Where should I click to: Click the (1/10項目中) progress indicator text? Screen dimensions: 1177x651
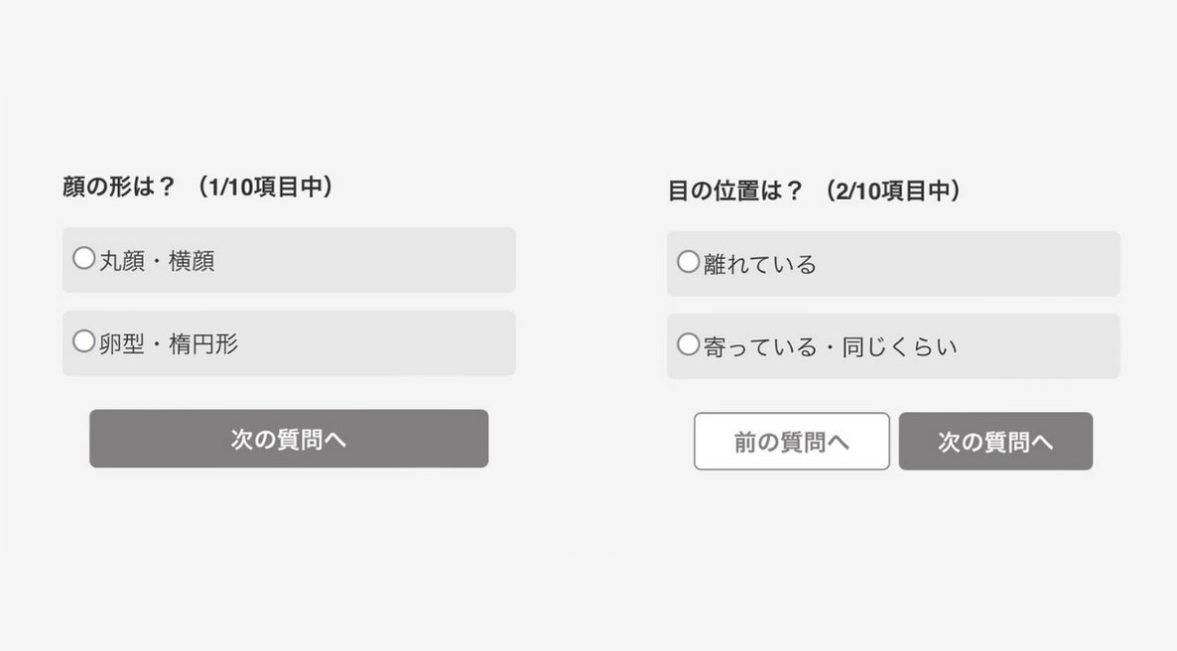[264, 187]
